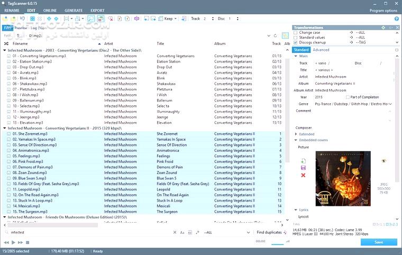Screen dimensions: 402x255
Task: Skip to the next track in player
Action: [21, 242]
